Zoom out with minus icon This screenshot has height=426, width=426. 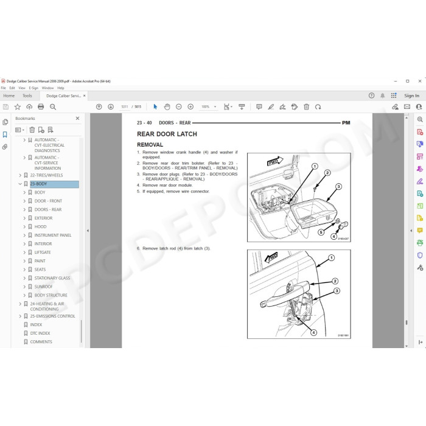[178, 106]
